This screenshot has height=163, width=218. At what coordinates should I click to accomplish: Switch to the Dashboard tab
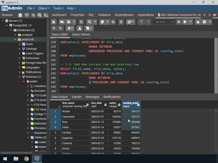[x=59, y=15]
